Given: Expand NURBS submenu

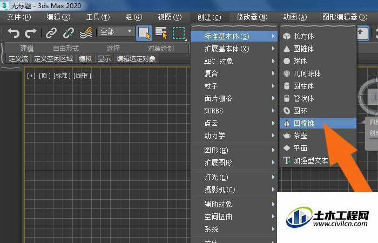Looking at the screenshot, I should click(x=234, y=111).
